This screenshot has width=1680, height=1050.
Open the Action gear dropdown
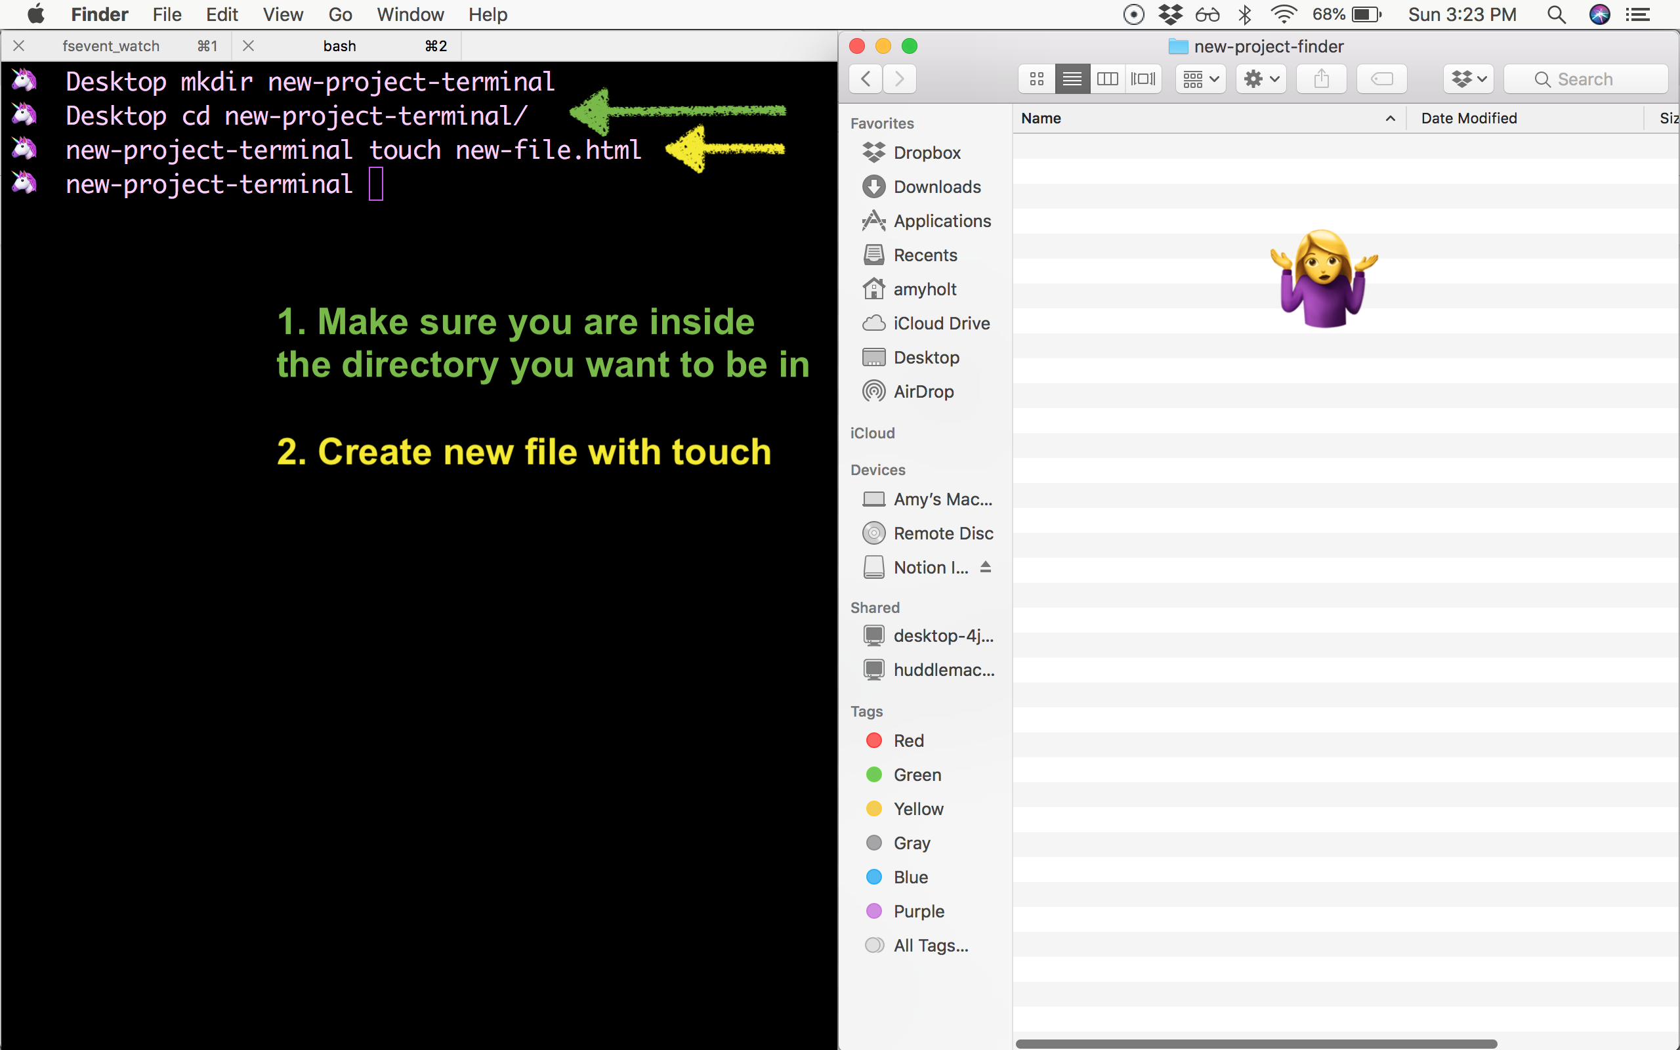1261,79
